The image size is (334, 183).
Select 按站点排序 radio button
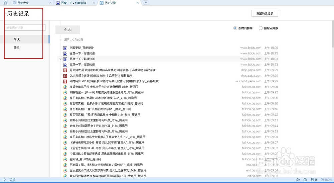click(x=261, y=28)
